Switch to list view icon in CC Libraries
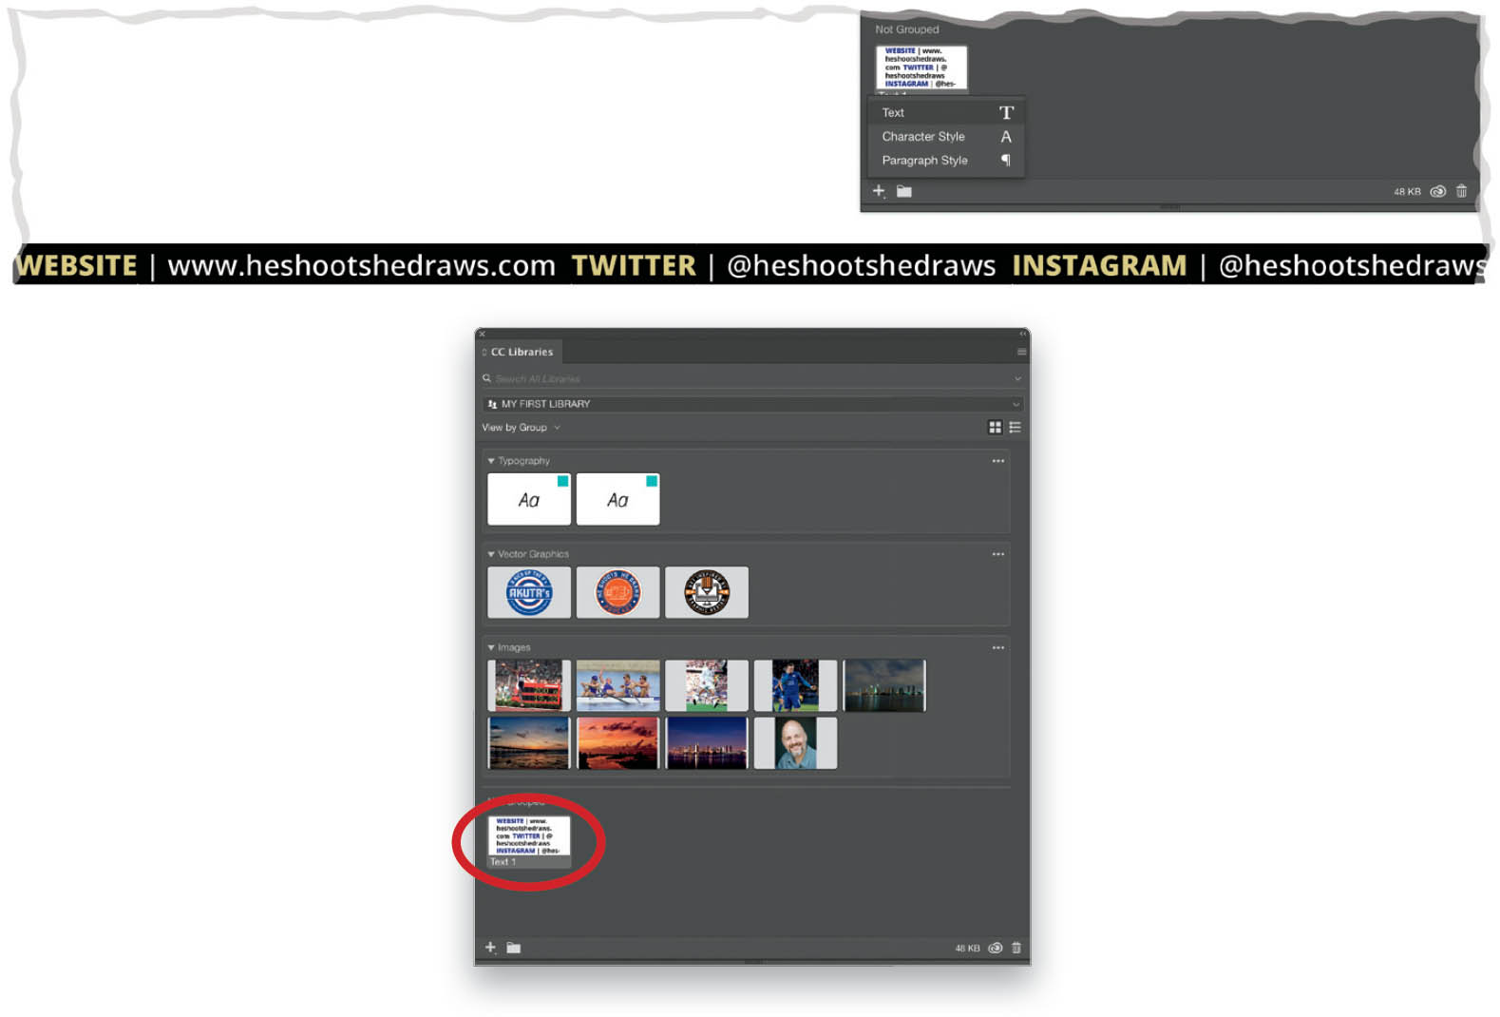The width and height of the screenshot is (1500, 1017). click(x=1015, y=428)
